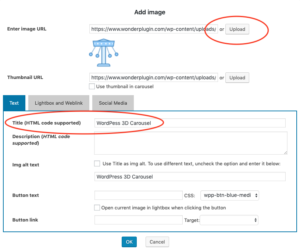This screenshot has width=300, height=252.
Task: Toggle Use Title as img alt checkbox
Action: click(97, 163)
